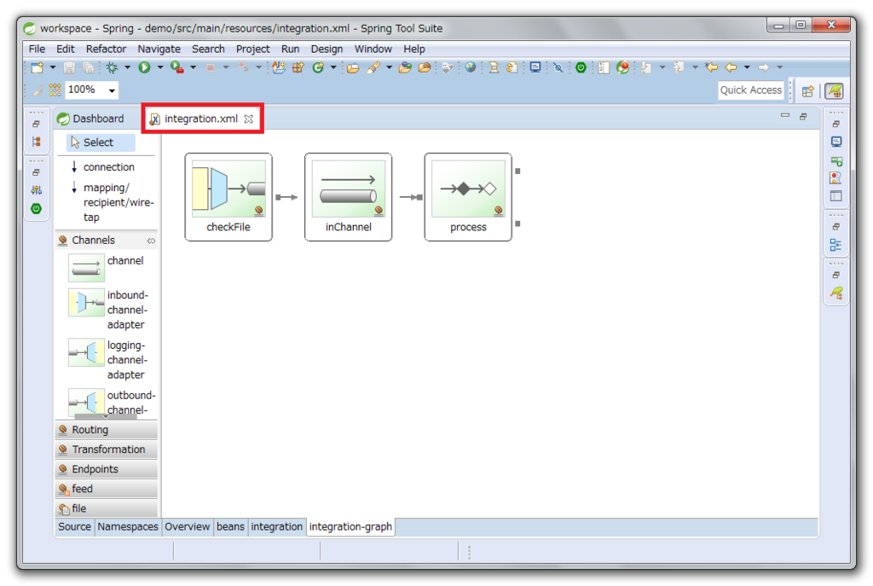Open the External Tools dropdown arrow
Screen dimensions: 873x586
click(194, 67)
